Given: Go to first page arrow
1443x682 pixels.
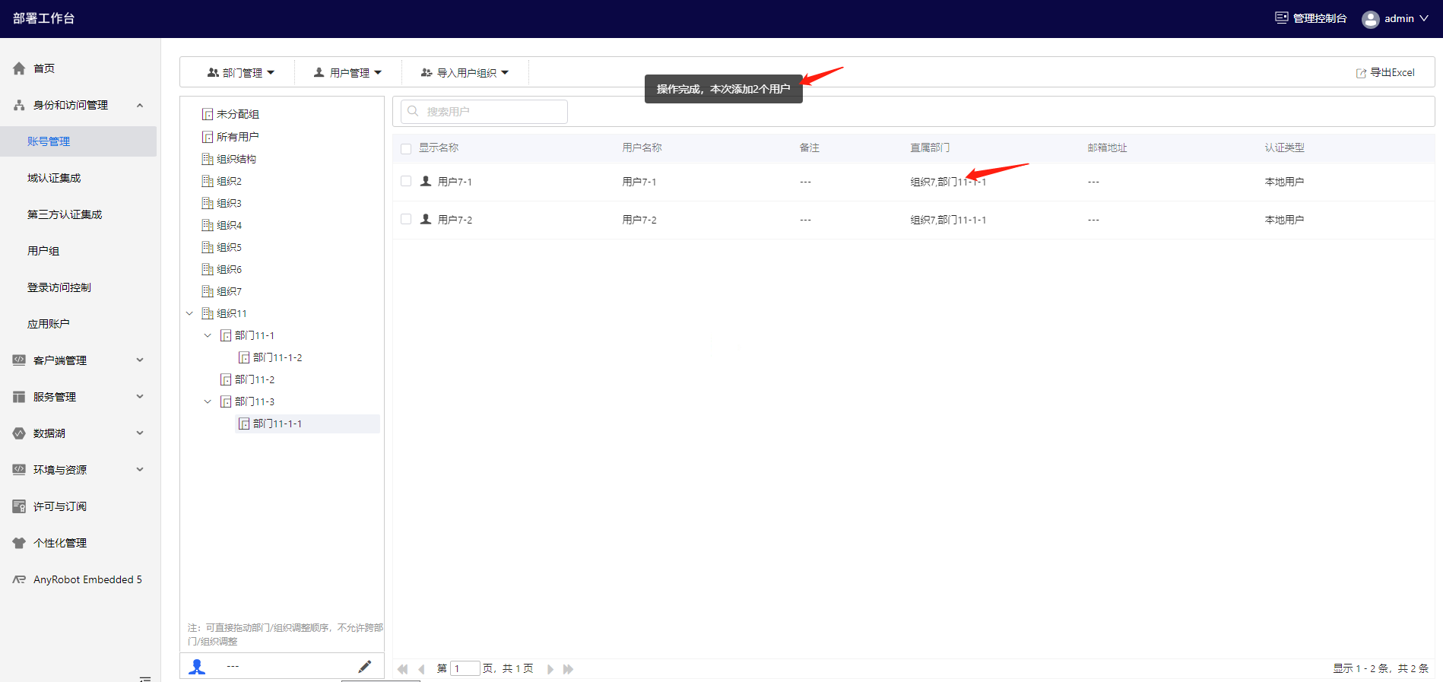Looking at the screenshot, I should 402,669.
